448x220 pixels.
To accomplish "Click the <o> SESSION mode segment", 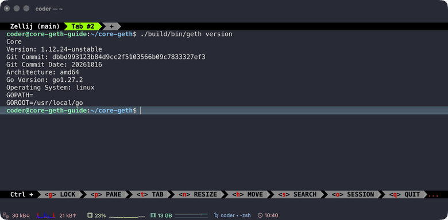I will [x=353, y=194].
